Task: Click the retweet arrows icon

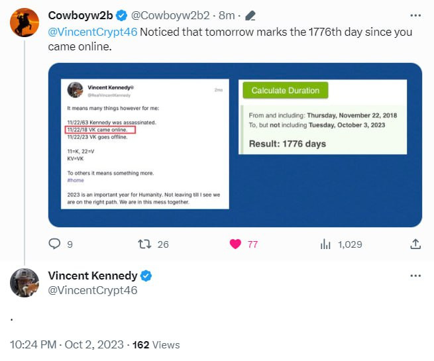Action: [144, 244]
